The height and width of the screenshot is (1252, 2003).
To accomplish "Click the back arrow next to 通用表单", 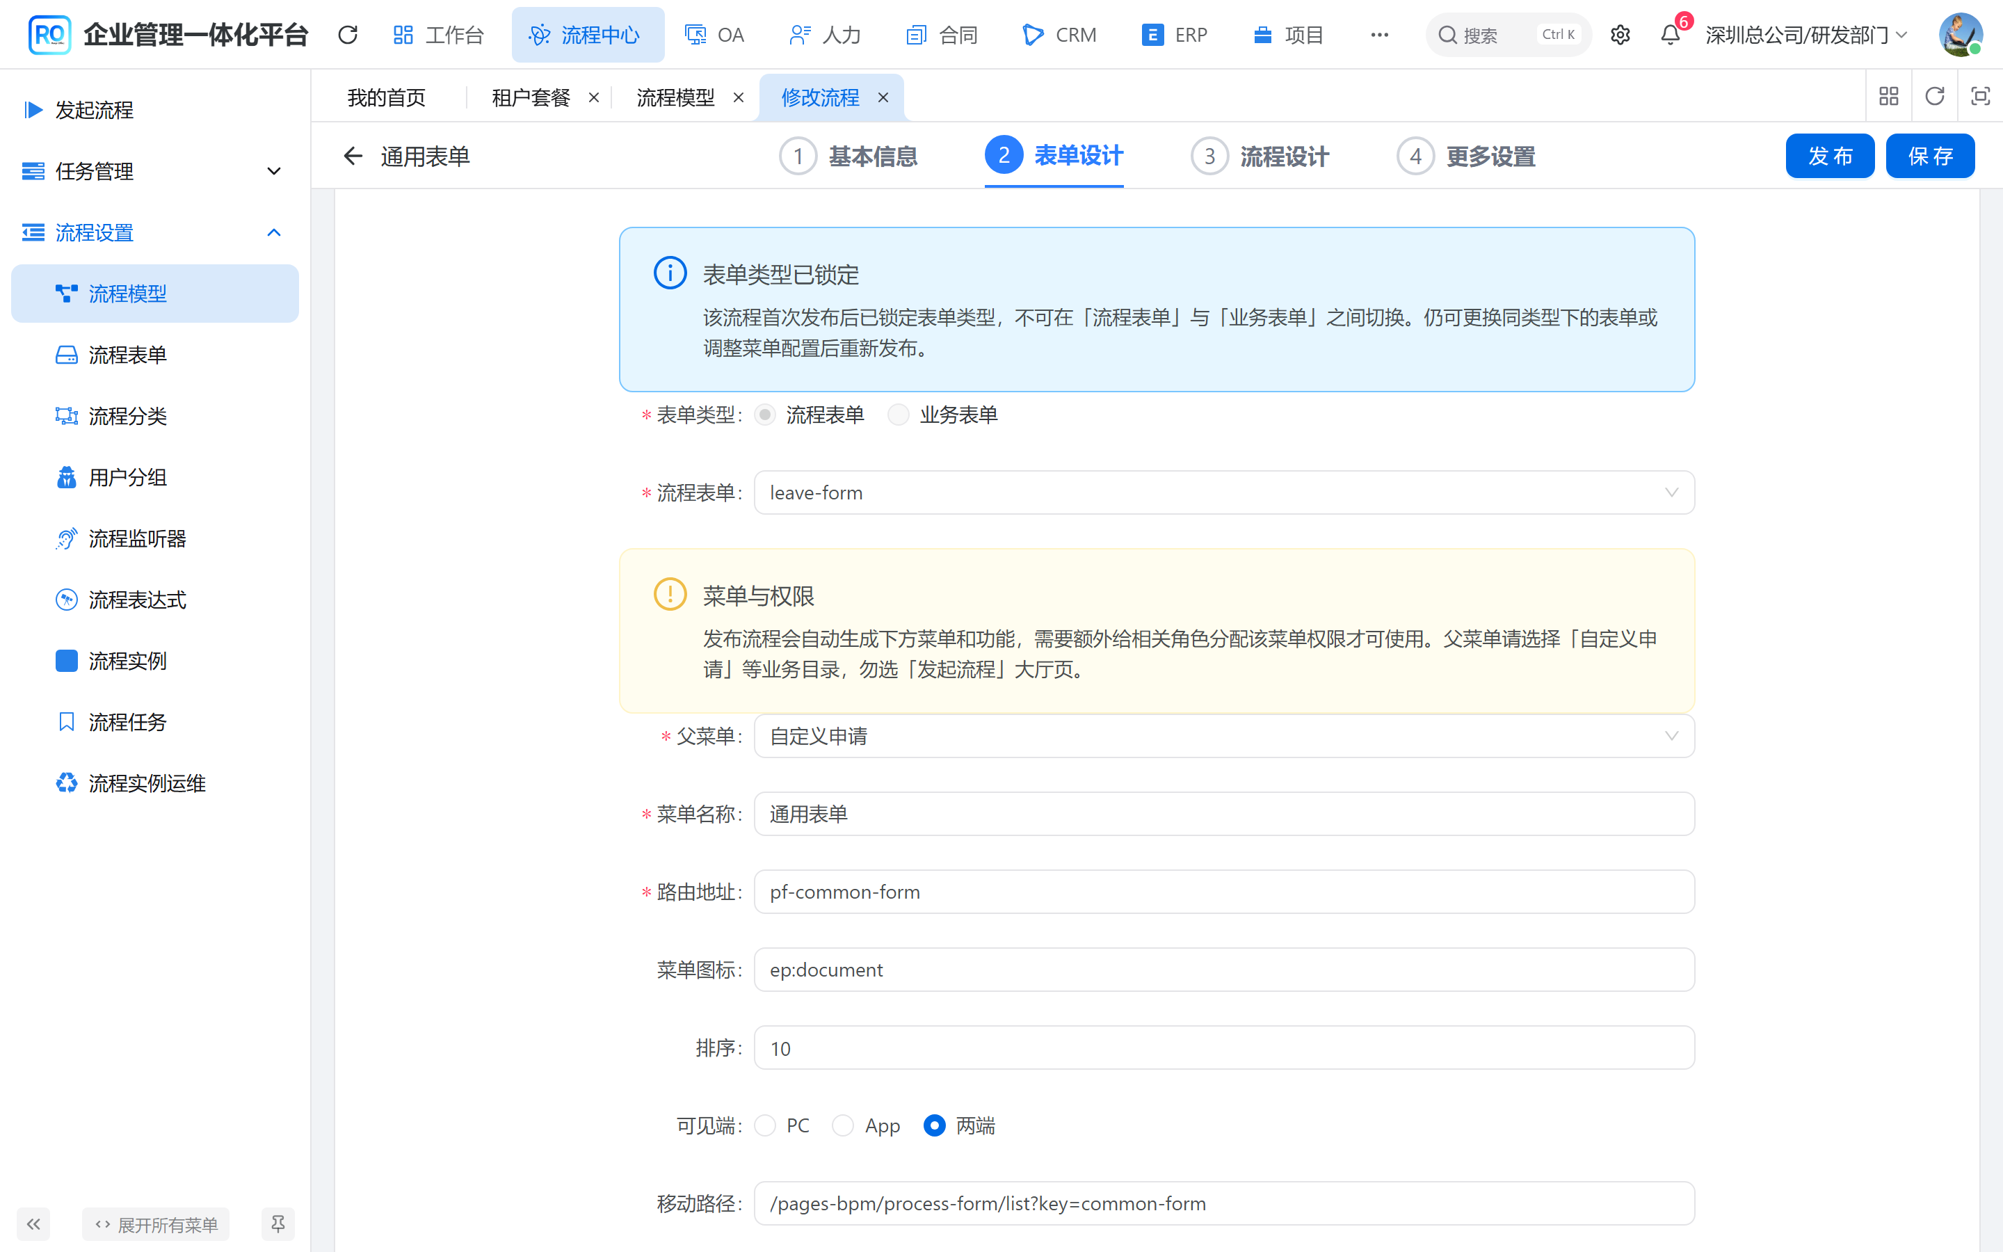I will (353, 156).
